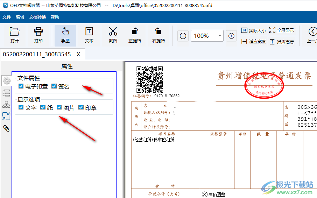
Task: Switch to full screen display
Action: tap(281, 30)
